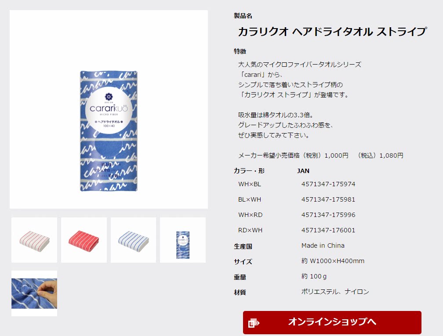Click the suggested retail price line
The height and width of the screenshot is (336, 443).
coord(321,155)
